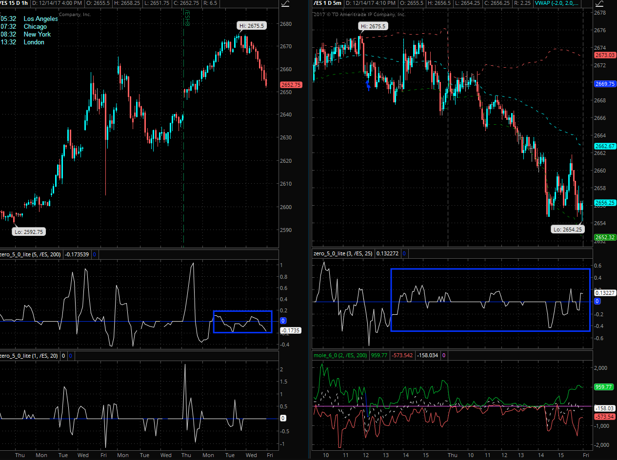Open the /ES 1 D 5m chart title
Image resolution: width=617 pixels, height=460 pixels.
point(326,4)
